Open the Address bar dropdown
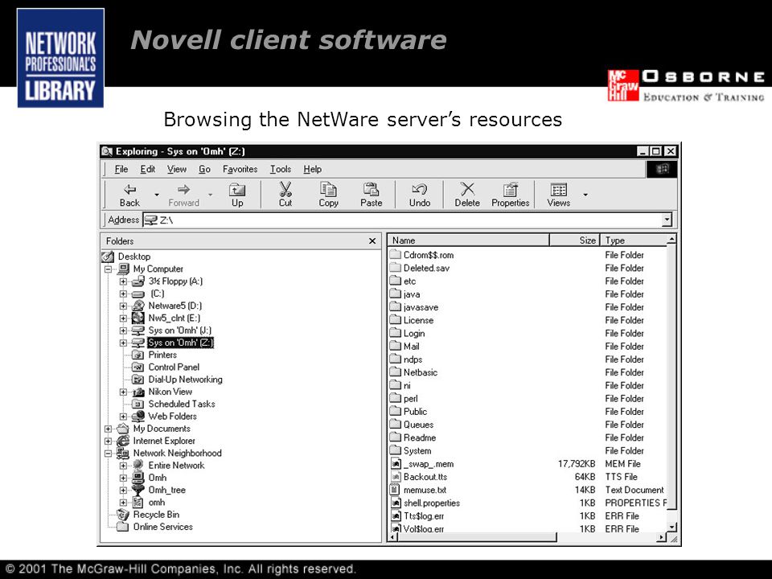772x579 pixels. click(667, 220)
